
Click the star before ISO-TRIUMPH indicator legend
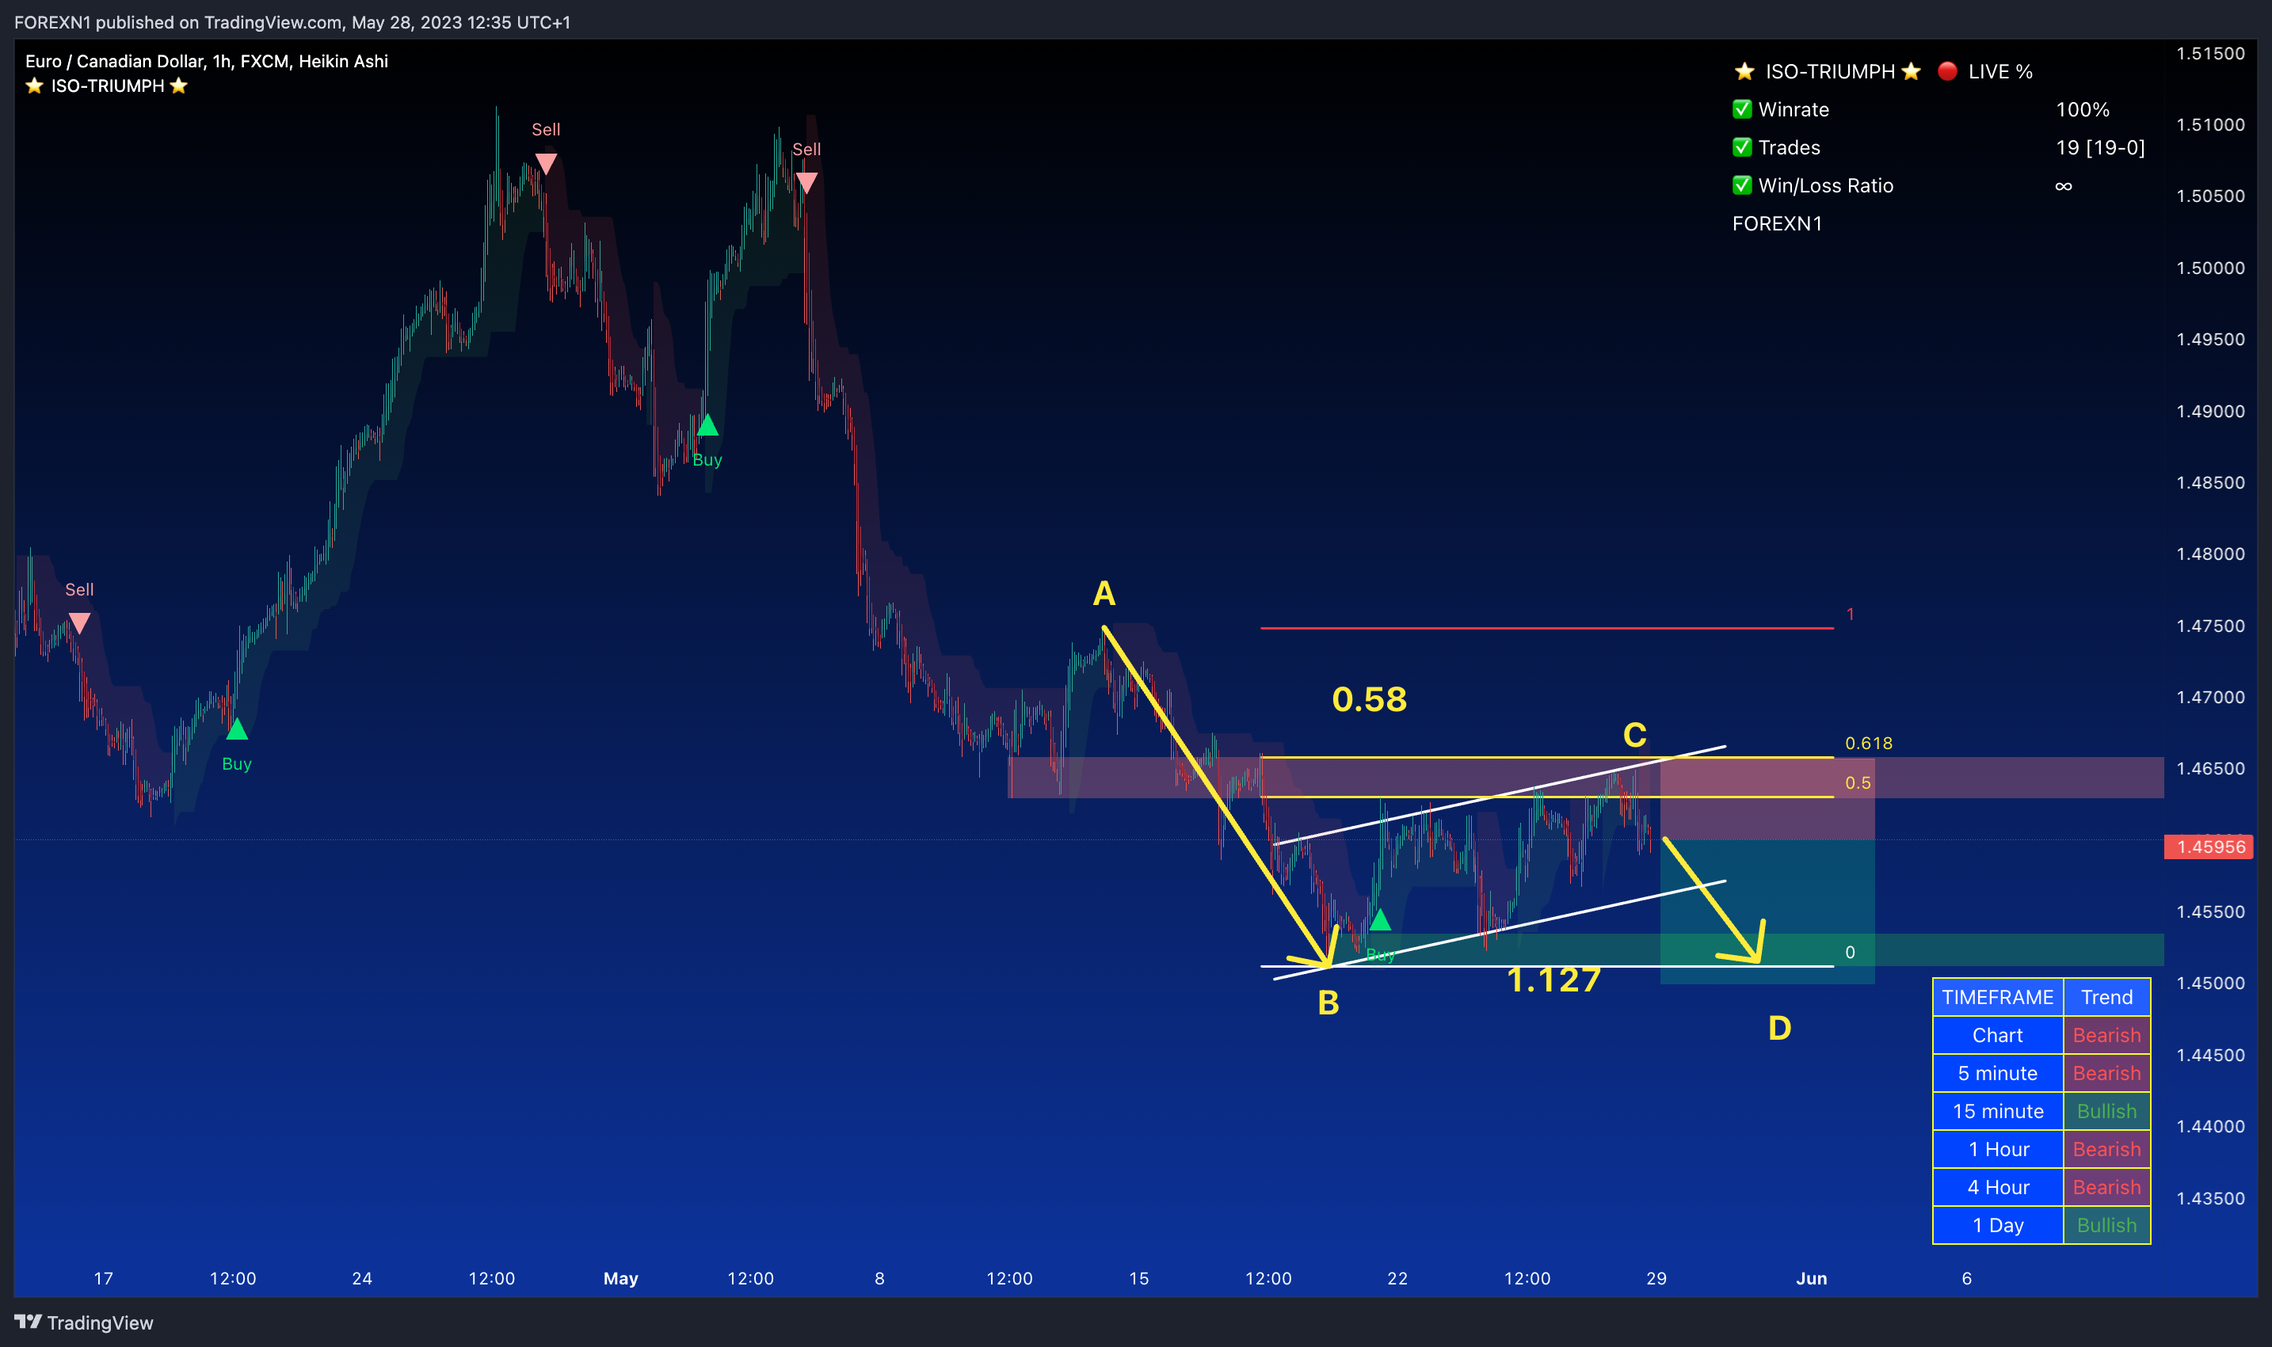(35, 86)
